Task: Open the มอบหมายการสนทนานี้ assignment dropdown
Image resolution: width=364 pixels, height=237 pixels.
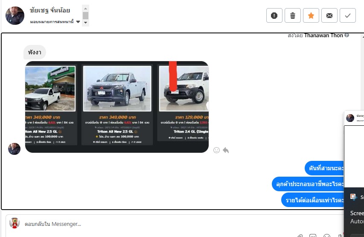Action: [x=55, y=22]
